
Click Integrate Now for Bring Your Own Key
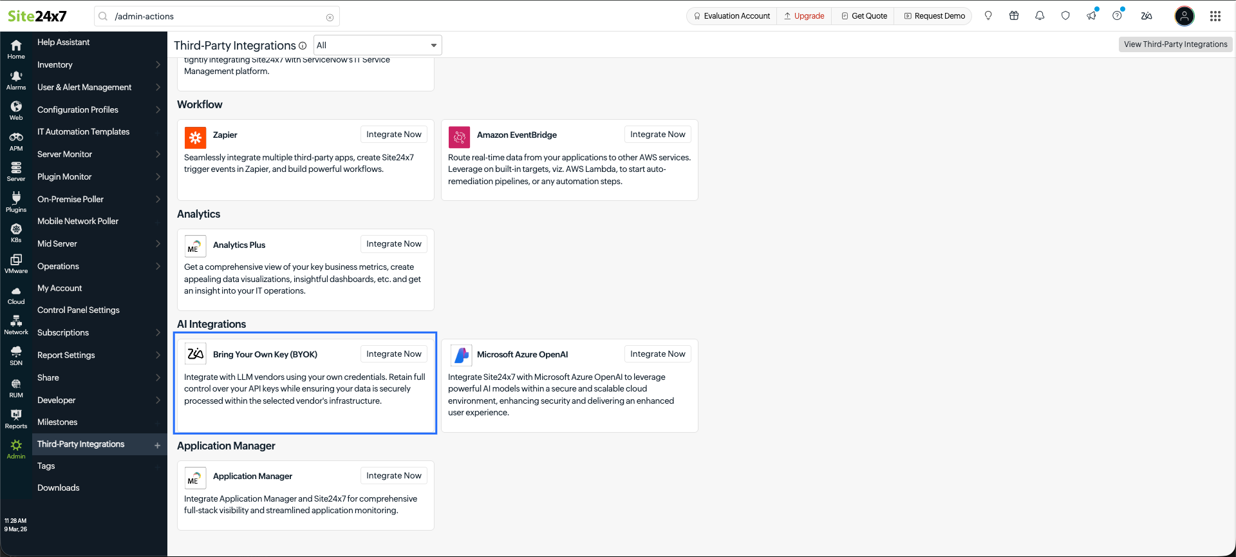pos(394,354)
